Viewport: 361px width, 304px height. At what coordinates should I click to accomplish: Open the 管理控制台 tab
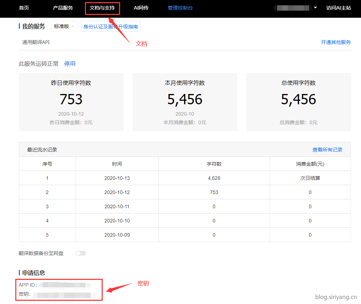tap(180, 8)
